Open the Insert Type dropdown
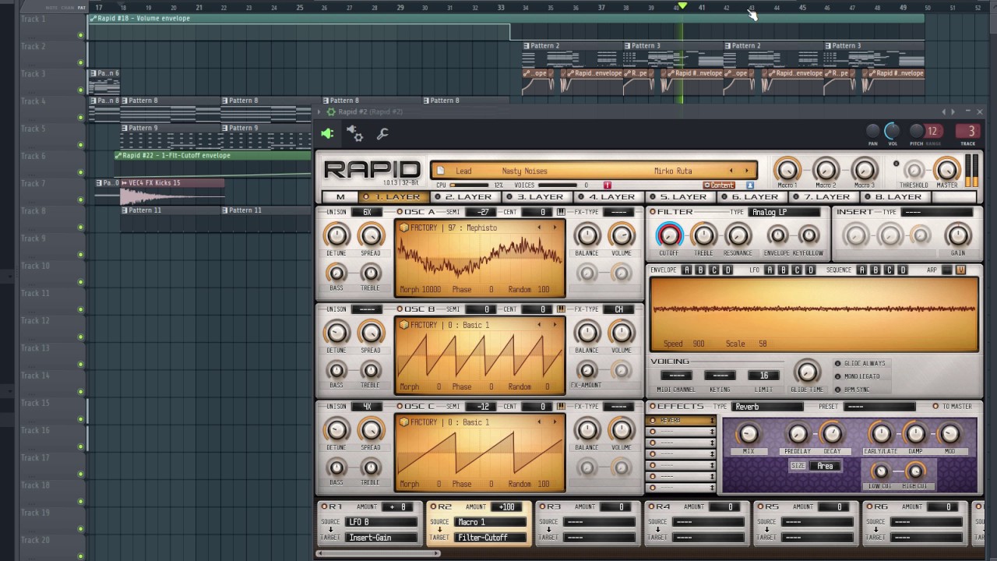997x561 pixels. [937, 212]
